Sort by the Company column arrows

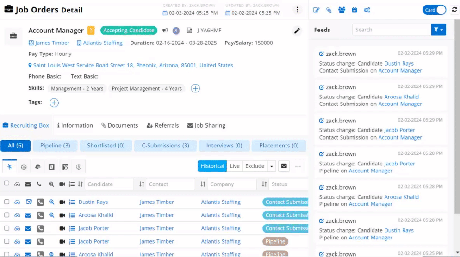[x=203, y=184]
